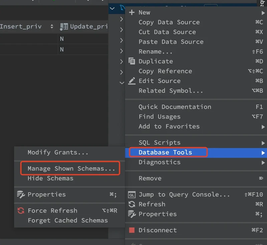
Task: Click the red Force Refresh icon
Action: click(x=21, y=211)
